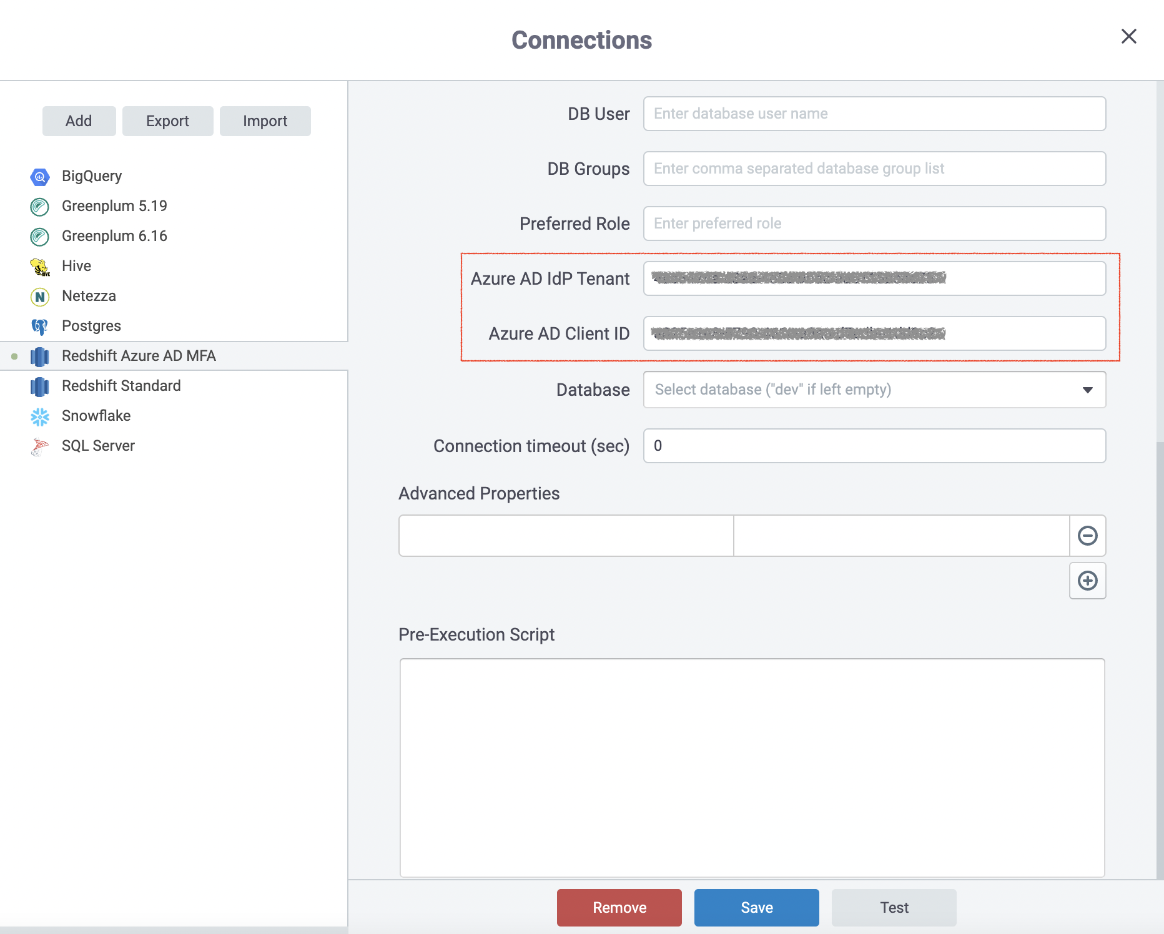The width and height of the screenshot is (1164, 934).
Task: Click the advanced property value field
Action: [902, 536]
